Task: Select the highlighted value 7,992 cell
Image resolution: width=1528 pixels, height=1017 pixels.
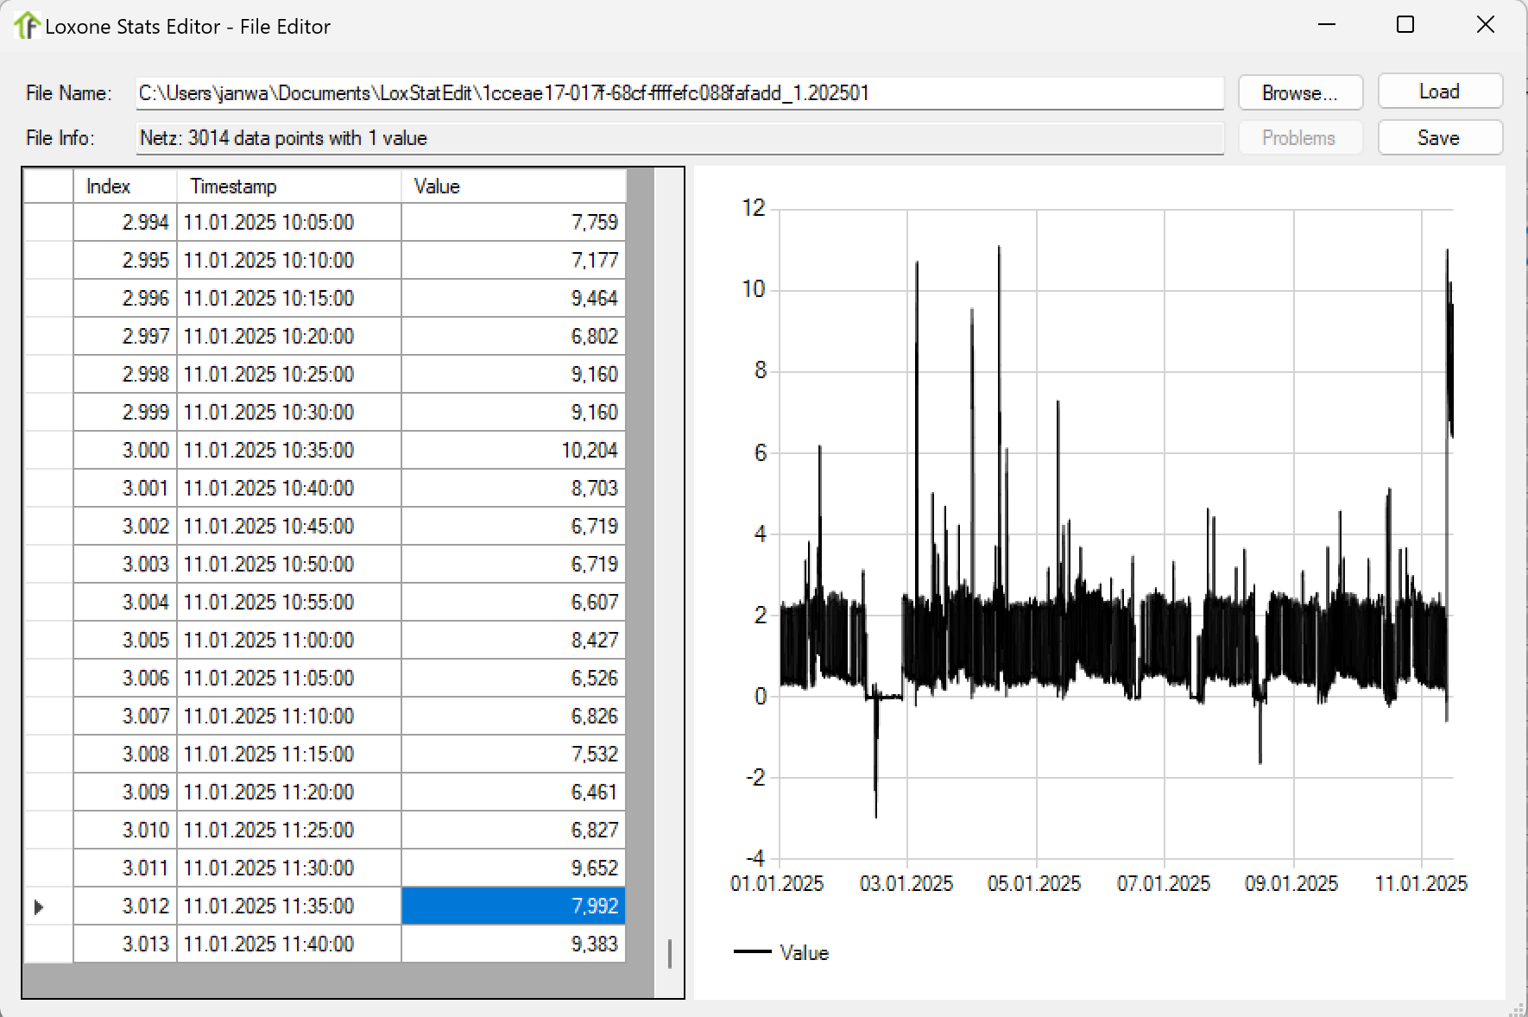Action: pyautogui.click(x=513, y=906)
